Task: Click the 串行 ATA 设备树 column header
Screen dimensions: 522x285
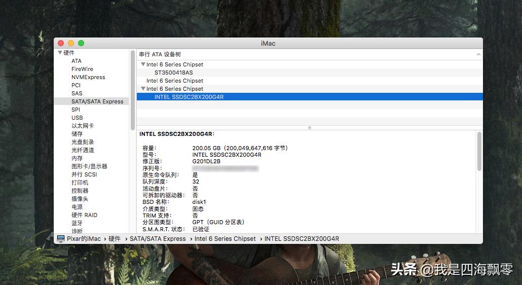Action: point(160,54)
